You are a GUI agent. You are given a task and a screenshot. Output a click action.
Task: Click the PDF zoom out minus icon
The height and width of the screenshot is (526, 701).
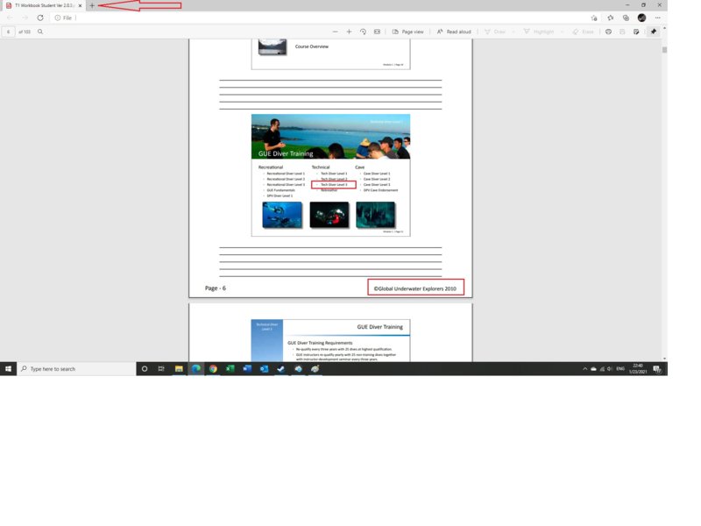click(335, 32)
